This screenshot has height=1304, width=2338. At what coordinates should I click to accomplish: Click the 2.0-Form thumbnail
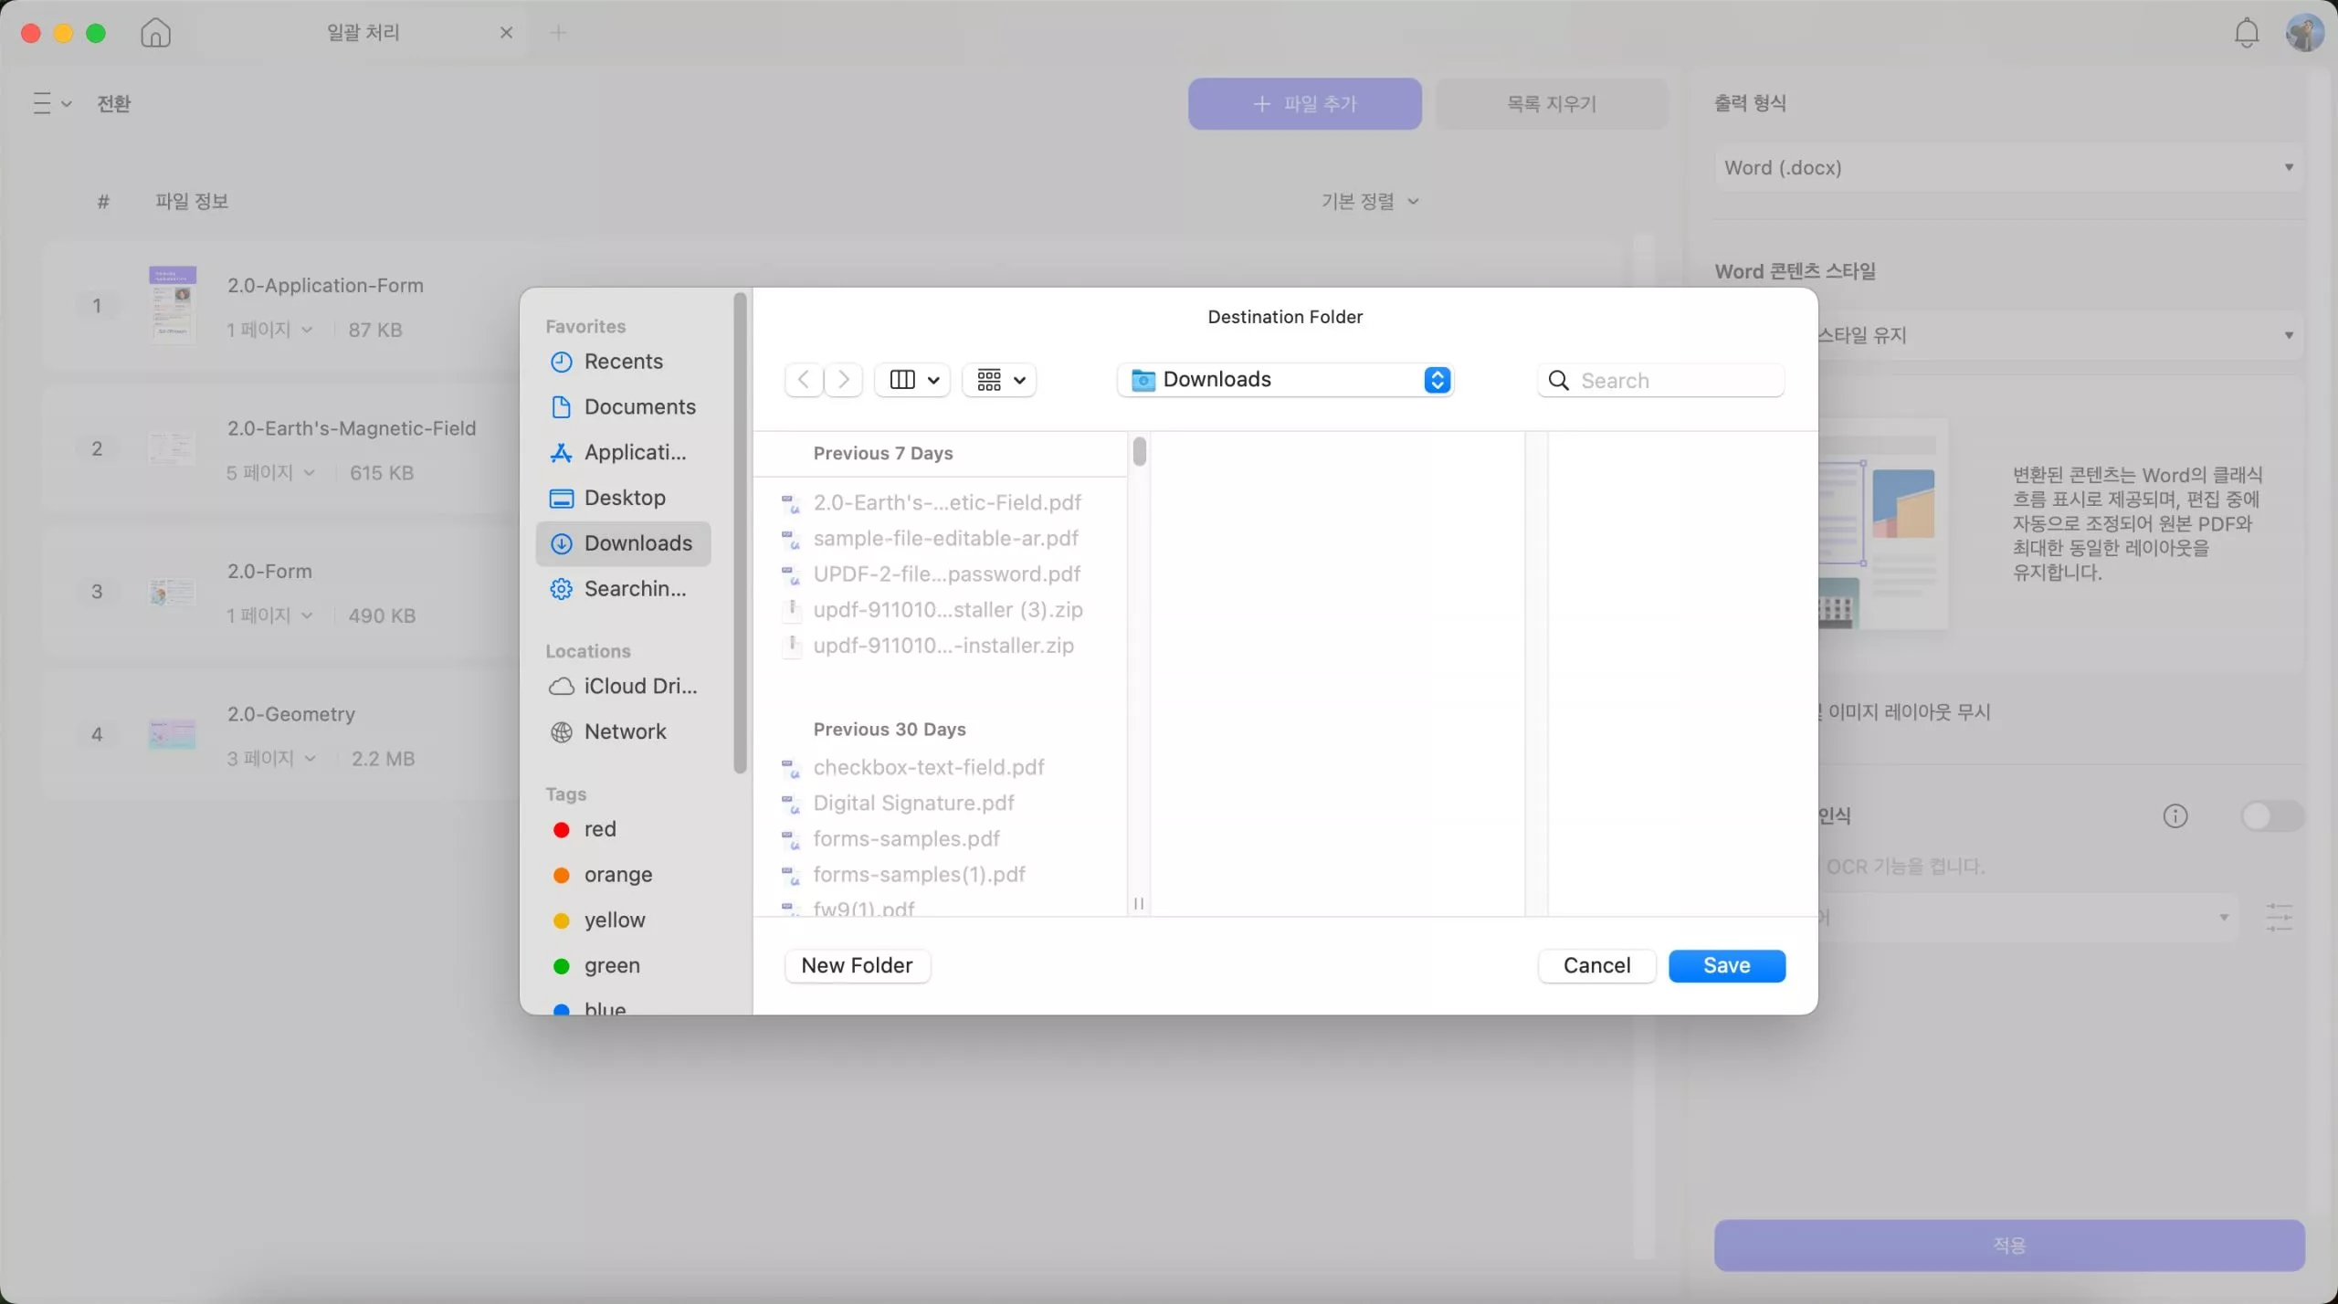point(172,592)
